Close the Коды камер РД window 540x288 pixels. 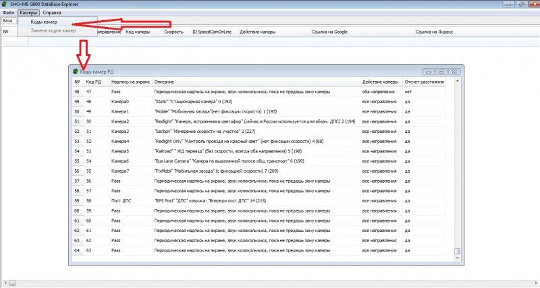point(454,71)
